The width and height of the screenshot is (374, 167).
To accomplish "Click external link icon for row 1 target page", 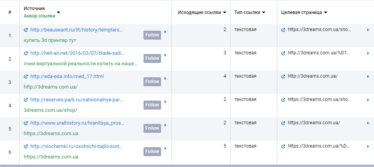I will [284, 30].
